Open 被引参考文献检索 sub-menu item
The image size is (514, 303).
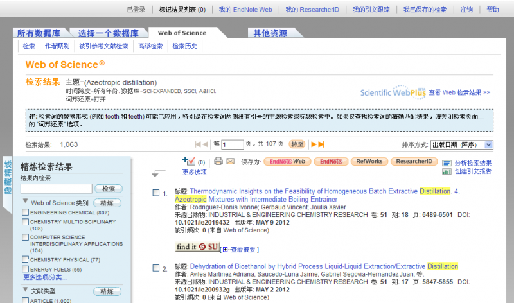point(104,46)
